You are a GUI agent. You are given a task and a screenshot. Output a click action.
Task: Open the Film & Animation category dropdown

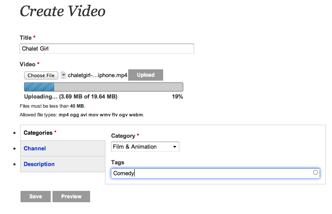(145, 147)
